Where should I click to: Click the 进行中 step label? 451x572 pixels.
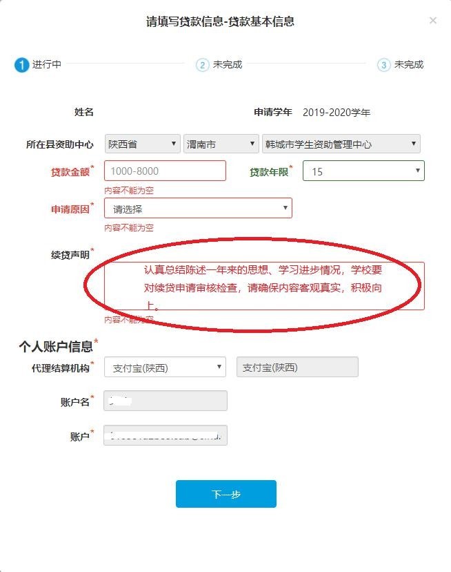[47, 64]
